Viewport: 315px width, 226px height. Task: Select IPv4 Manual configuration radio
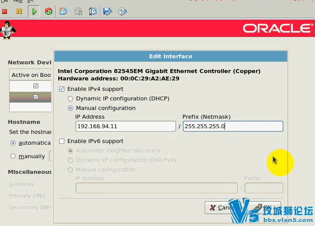tap(70, 108)
